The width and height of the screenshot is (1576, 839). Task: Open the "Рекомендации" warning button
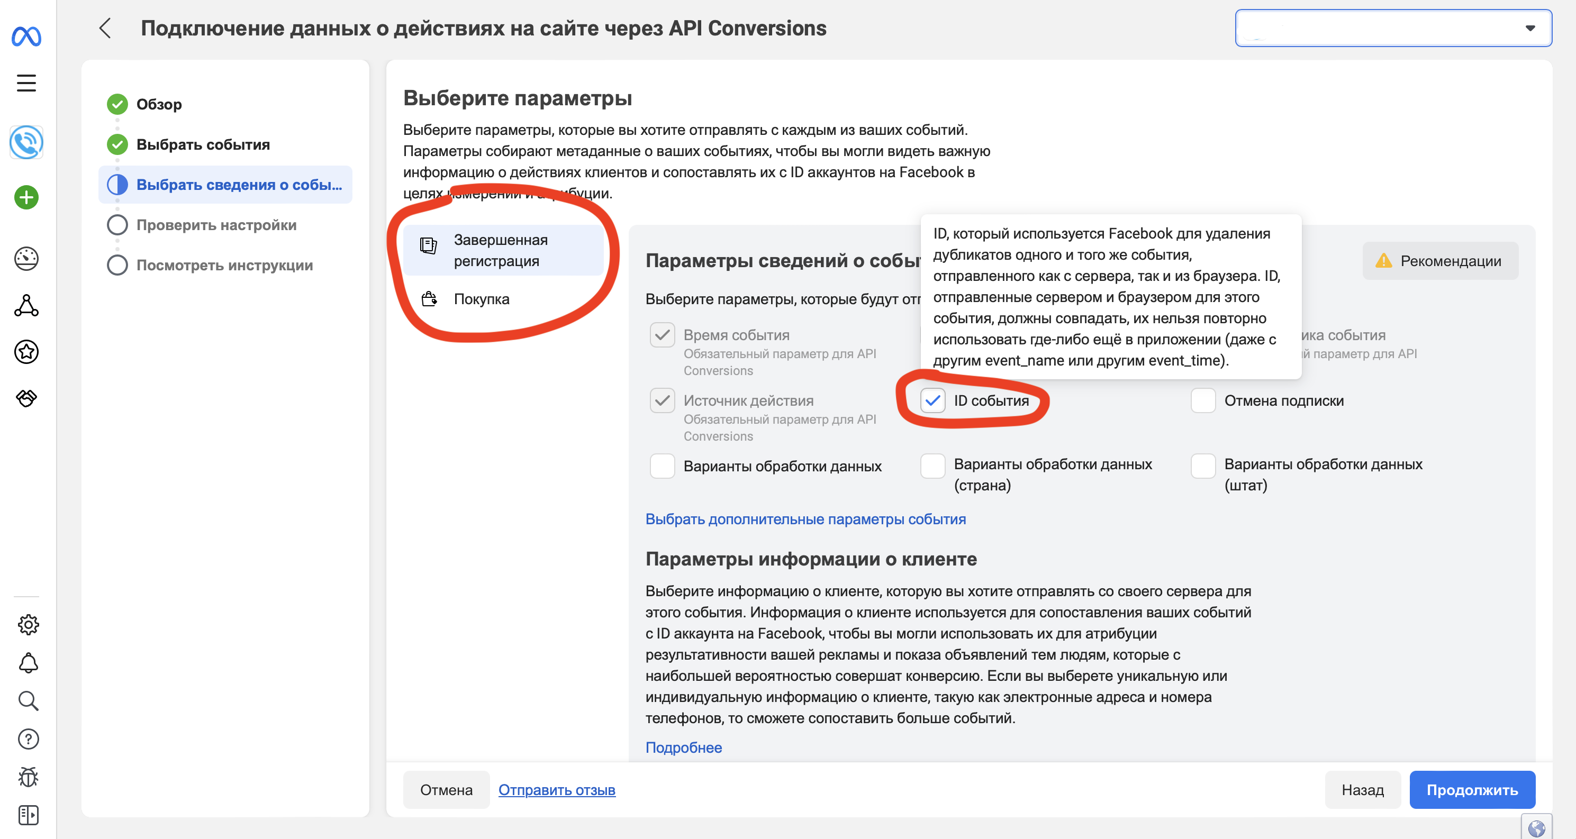point(1439,261)
